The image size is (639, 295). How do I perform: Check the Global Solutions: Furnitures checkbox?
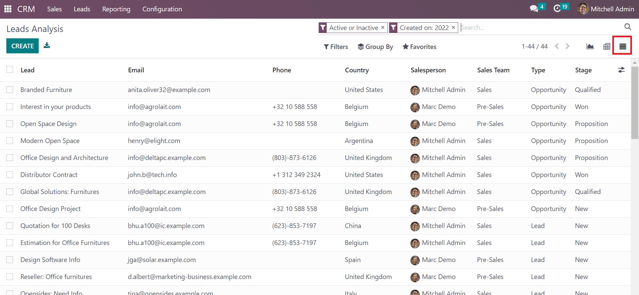click(10, 192)
